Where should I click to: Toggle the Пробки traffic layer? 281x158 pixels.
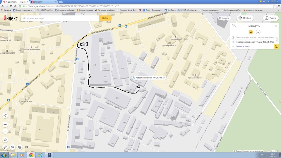click(245, 18)
